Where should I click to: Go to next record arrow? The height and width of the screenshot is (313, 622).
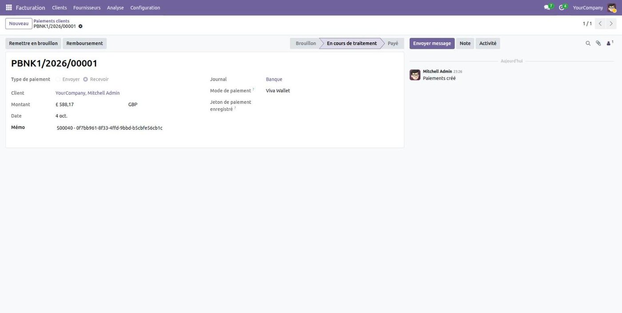click(x=611, y=23)
